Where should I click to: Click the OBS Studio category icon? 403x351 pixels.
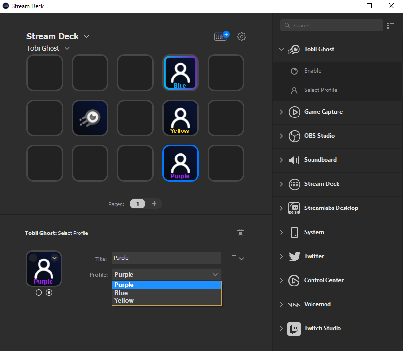(x=294, y=136)
